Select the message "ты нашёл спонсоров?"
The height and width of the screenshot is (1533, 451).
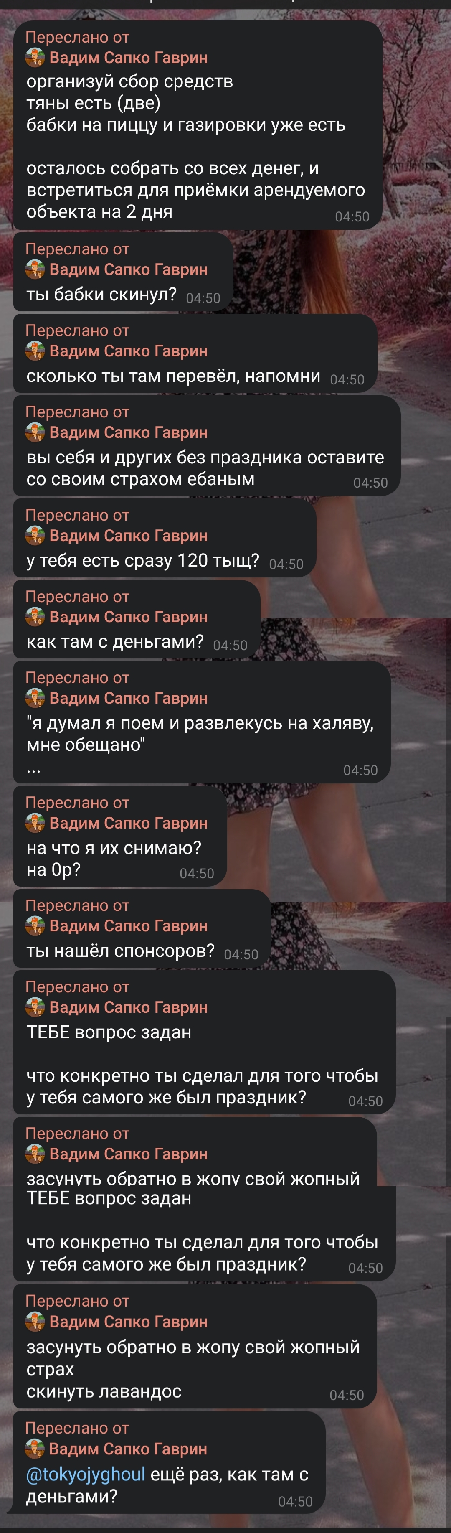click(120, 951)
